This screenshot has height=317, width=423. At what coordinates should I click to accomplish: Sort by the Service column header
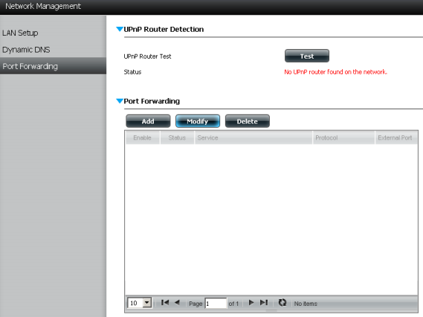tap(254, 137)
